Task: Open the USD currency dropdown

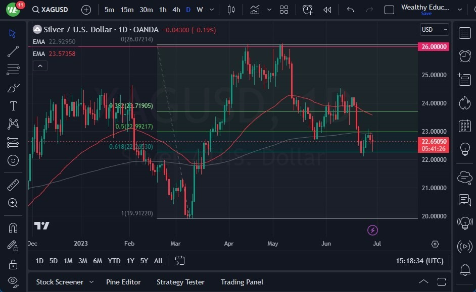Action: [434, 30]
